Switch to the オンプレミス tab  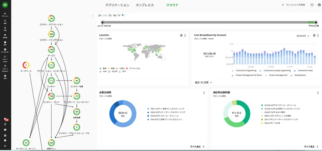145,5
